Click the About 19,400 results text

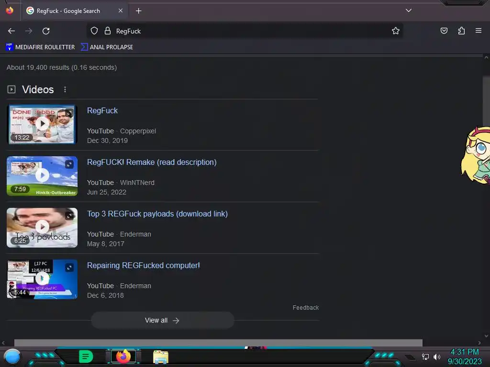62,67
